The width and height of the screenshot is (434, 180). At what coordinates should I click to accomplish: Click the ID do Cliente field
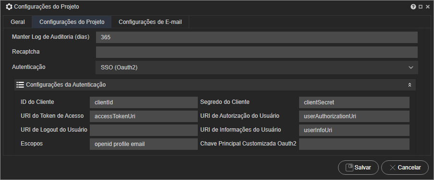point(144,102)
